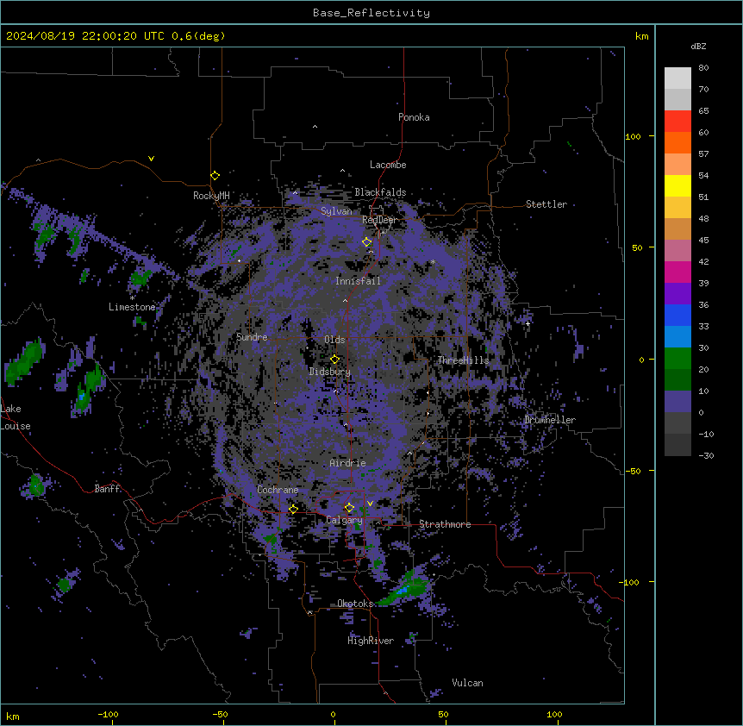Click the -30 value in the dBZ legend
This screenshot has height=726, width=743.
pyautogui.click(x=706, y=456)
